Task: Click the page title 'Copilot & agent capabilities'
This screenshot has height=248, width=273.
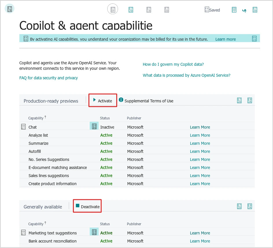Action: [86, 26]
